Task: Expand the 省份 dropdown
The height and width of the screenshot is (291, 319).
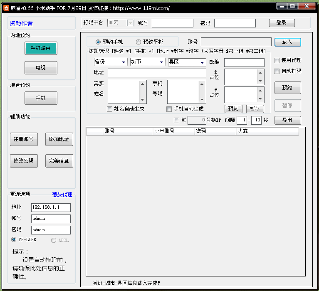Action: 111,62
